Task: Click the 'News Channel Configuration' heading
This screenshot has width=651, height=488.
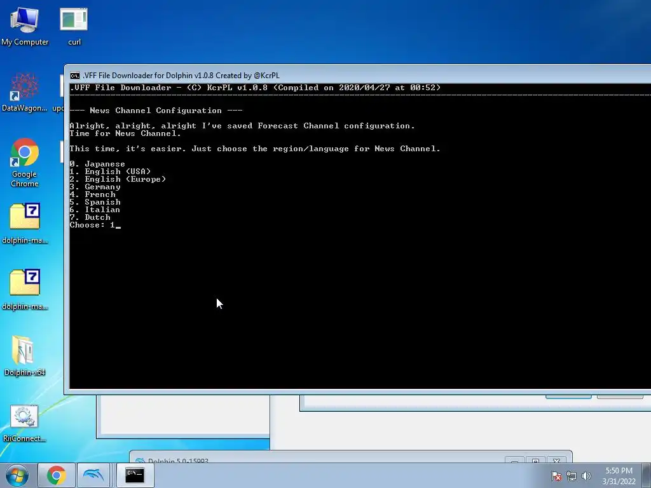Action: 156,111
